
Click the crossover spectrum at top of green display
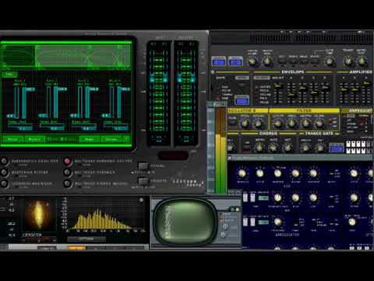(66, 55)
